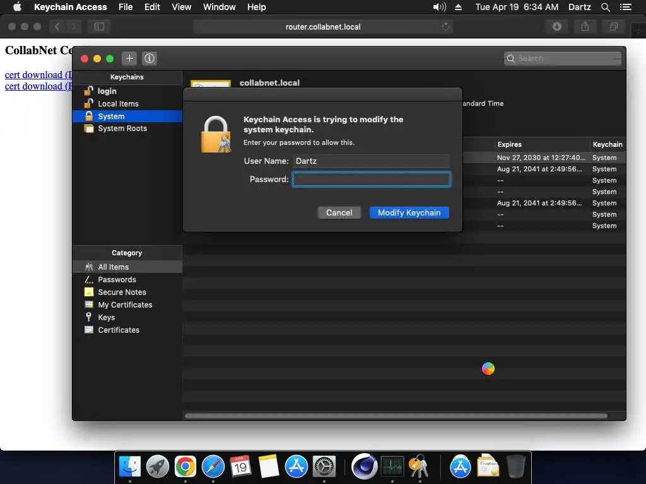Show Safari downloads
646x484 pixels.
[x=557, y=26]
